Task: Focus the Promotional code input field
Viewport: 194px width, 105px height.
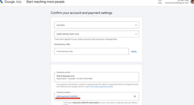Action: 91,51
